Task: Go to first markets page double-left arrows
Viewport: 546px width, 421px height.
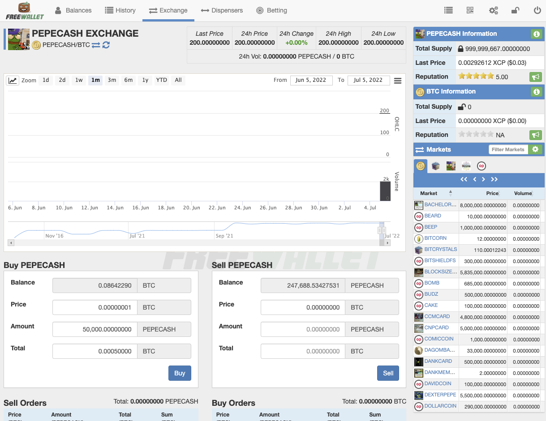Action: [x=464, y=179]
